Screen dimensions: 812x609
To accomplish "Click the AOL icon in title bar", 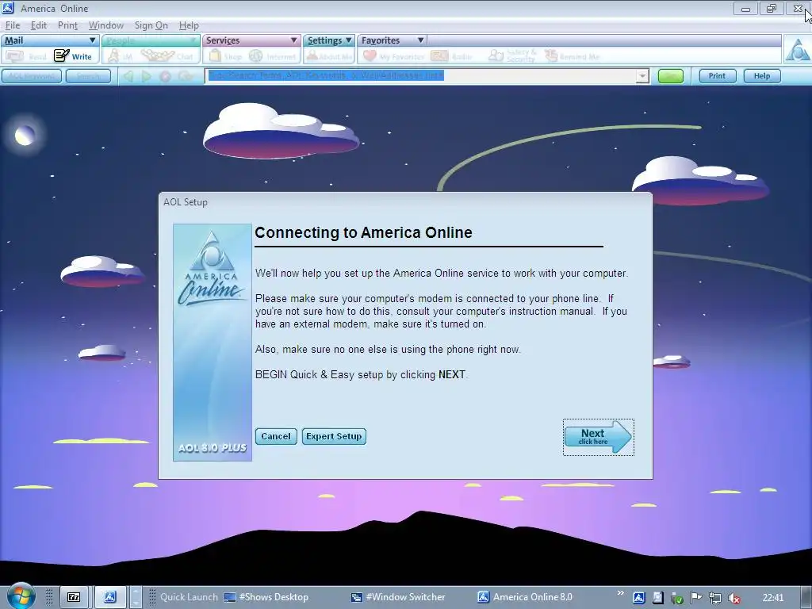I will point(8,8).
